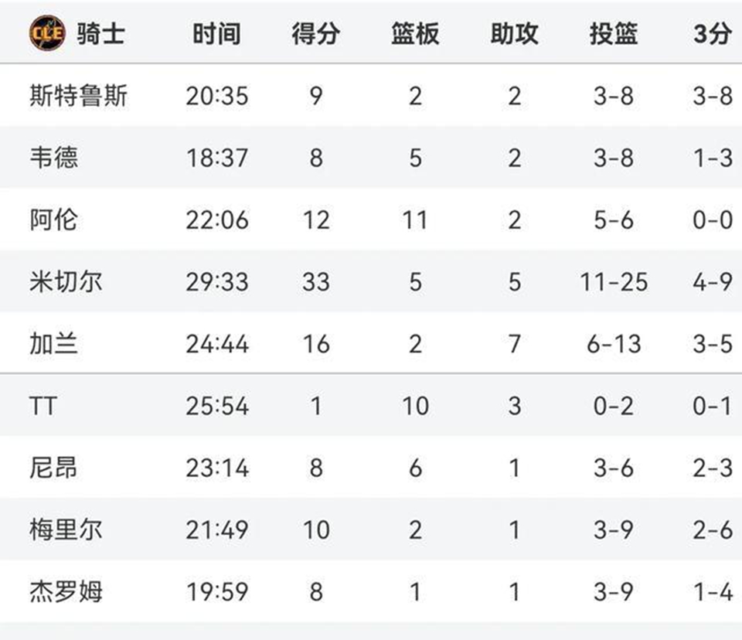Screen dimensions: 742x640
Task: Select player 加兰 name
Action: coord(54,344)
